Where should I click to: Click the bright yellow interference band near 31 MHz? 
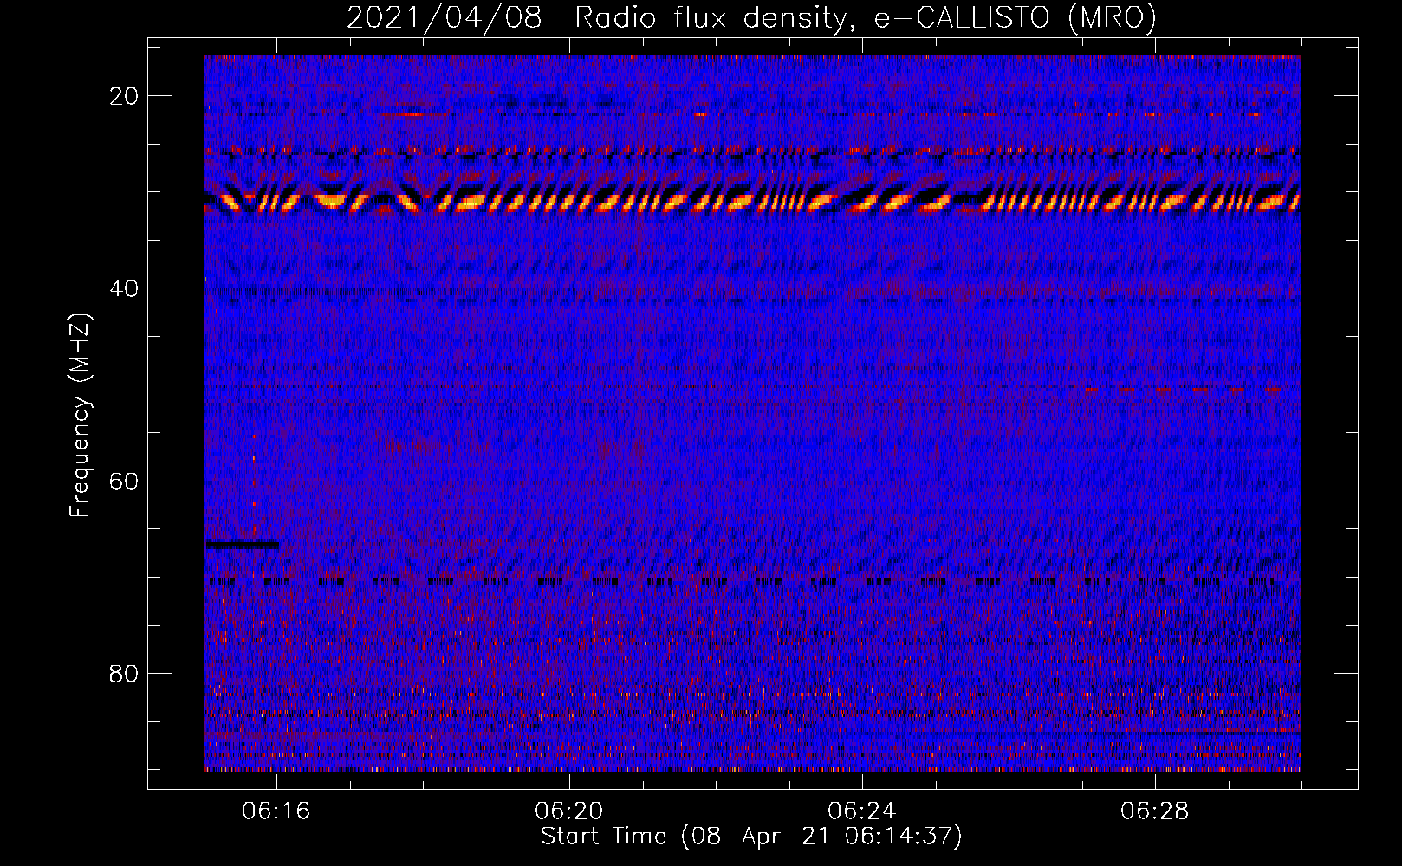click(752, 202)
